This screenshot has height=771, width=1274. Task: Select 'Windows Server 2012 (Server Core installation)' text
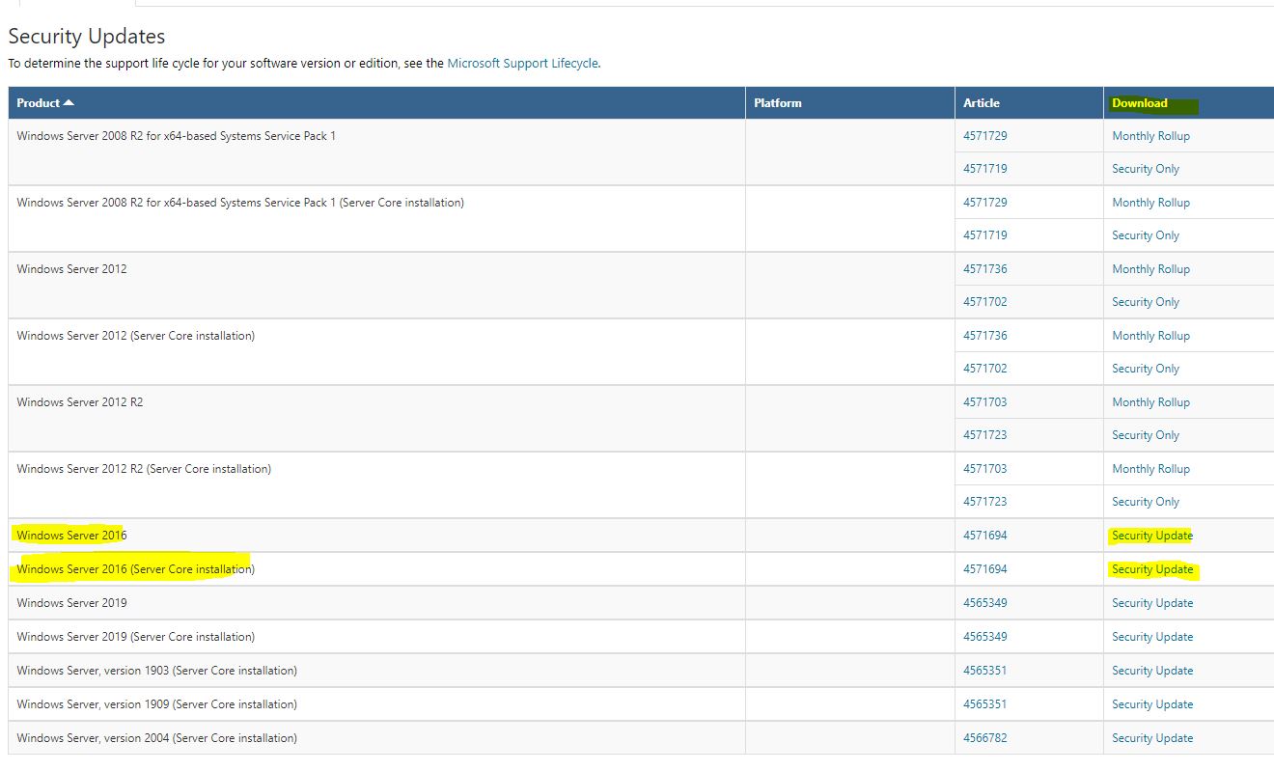click(135, 336)
